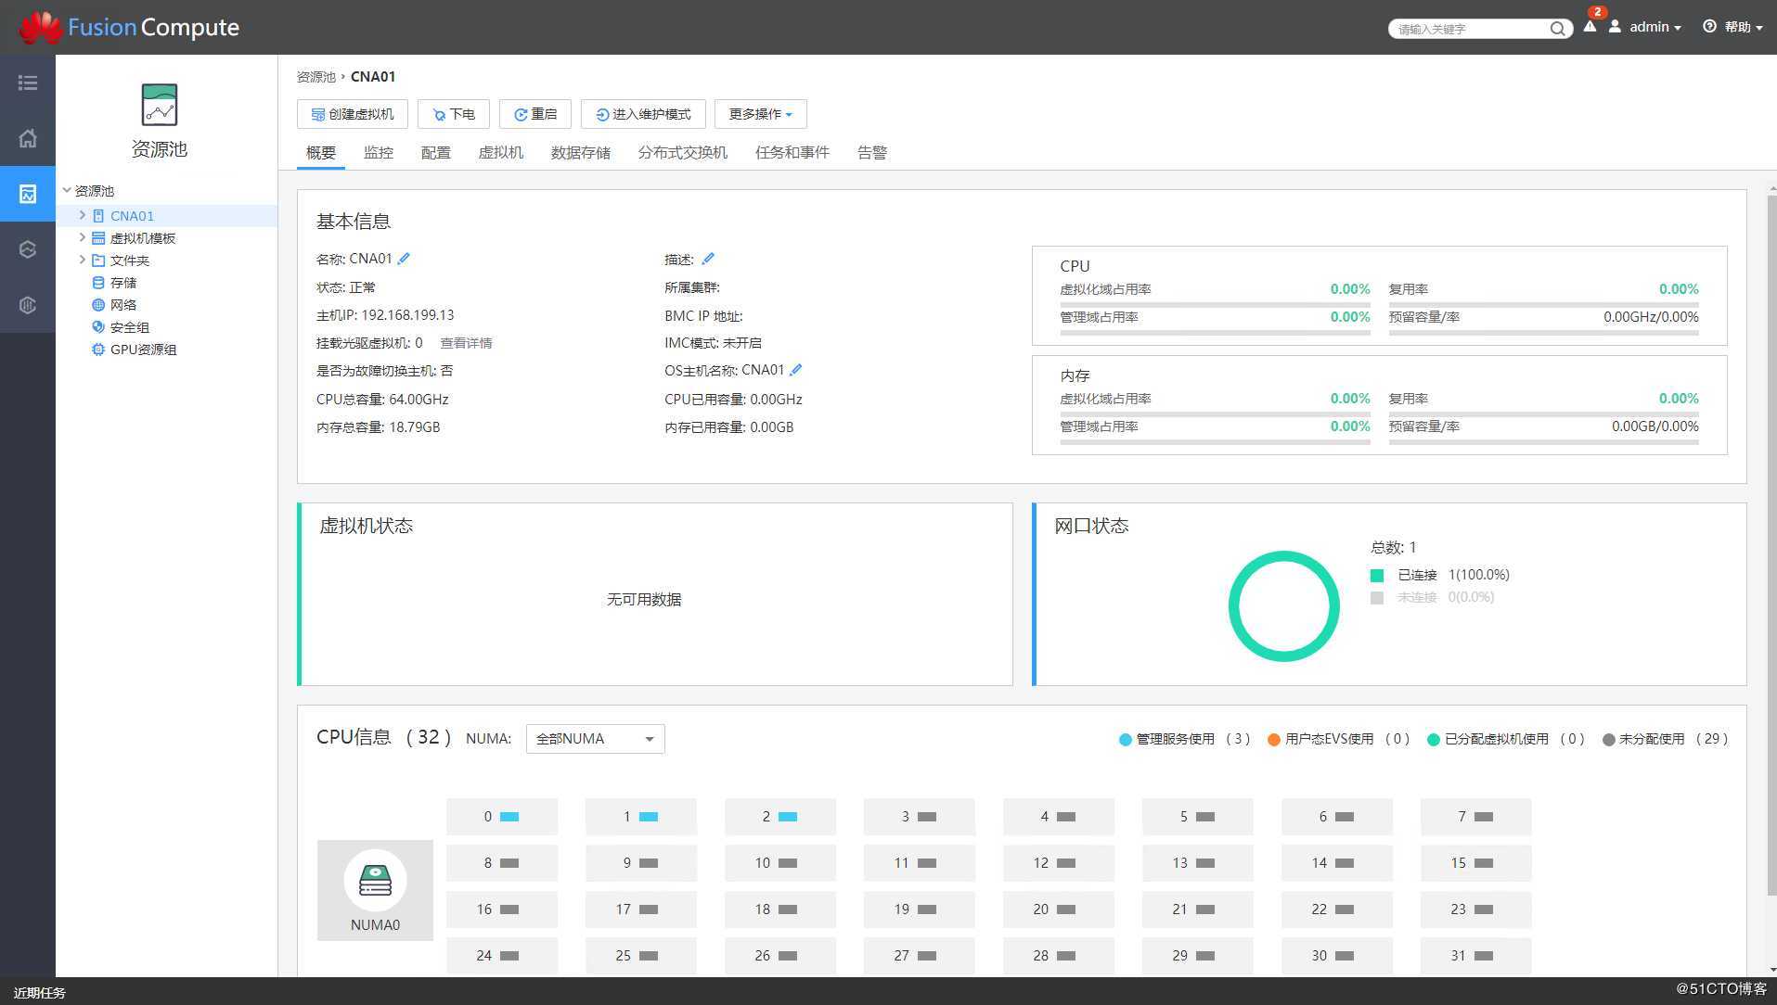Switch to the 告警 tab
This screenshot has width=1777, height=1005.
pyautogui.click(x=872, y=152)
